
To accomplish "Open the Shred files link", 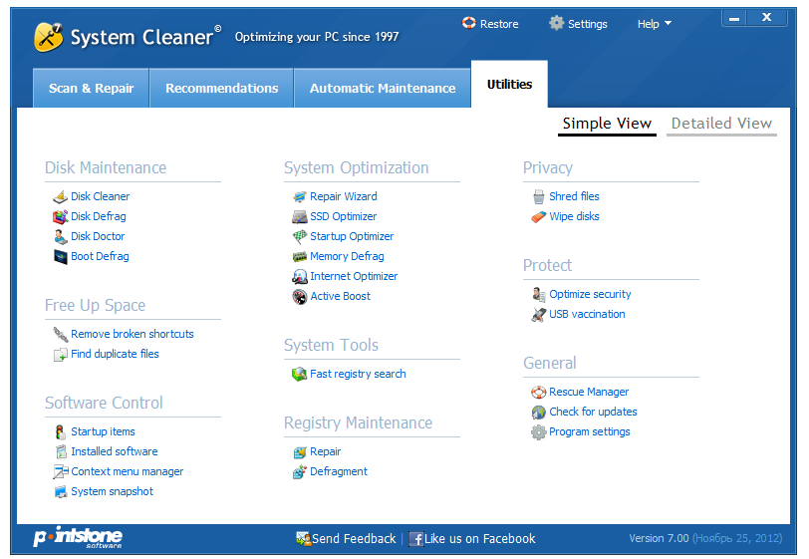I will coord(574,196).
